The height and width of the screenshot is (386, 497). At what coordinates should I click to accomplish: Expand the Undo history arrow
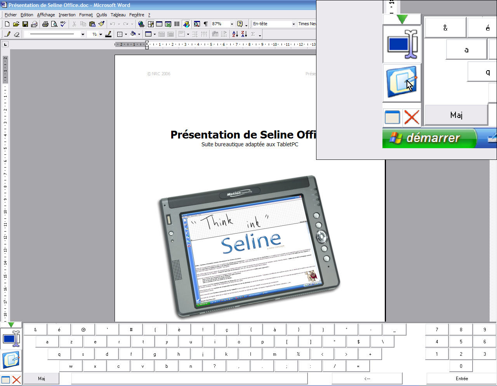[119, 24]
